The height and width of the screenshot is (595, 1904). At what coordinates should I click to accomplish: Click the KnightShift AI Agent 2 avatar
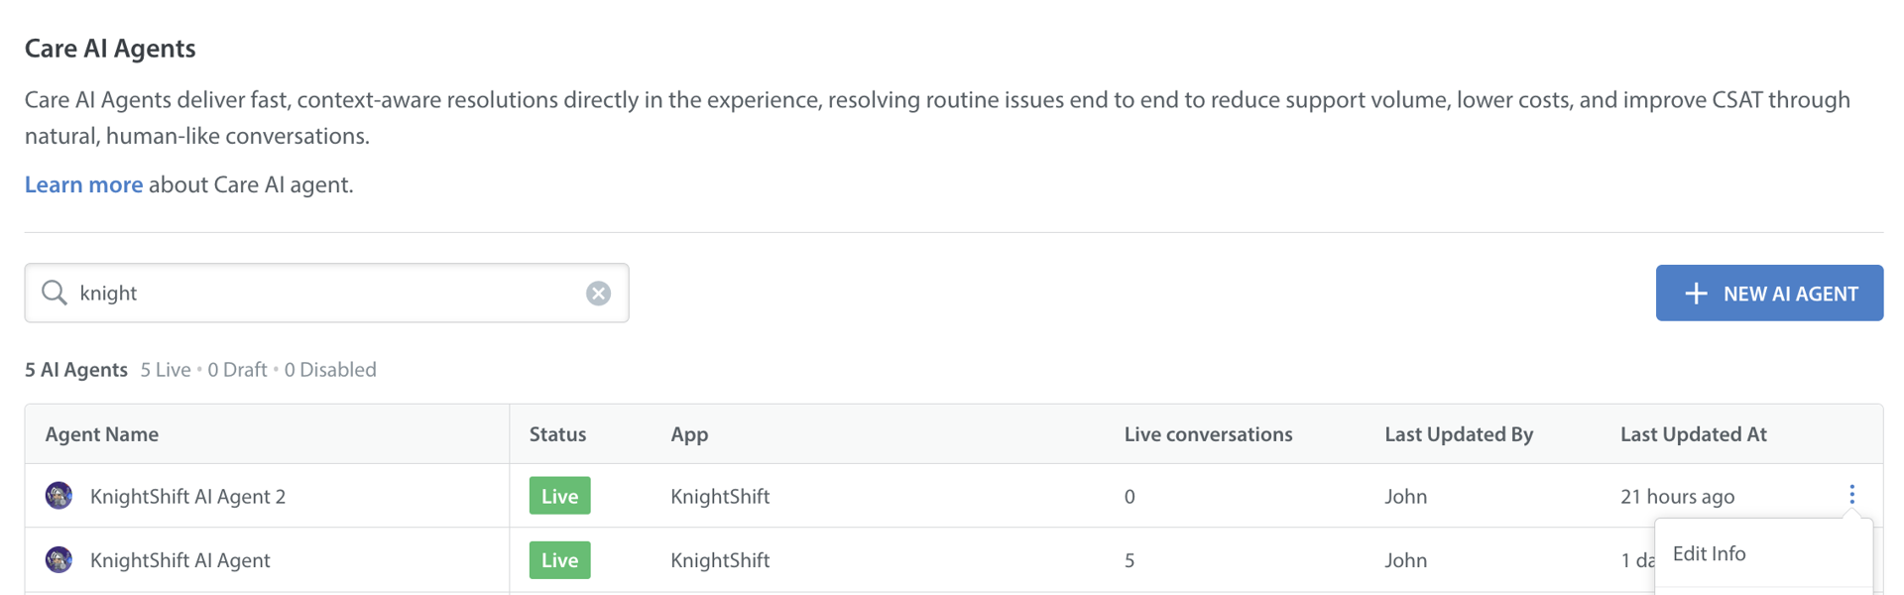pyautogui.click(x=59, y=496)
